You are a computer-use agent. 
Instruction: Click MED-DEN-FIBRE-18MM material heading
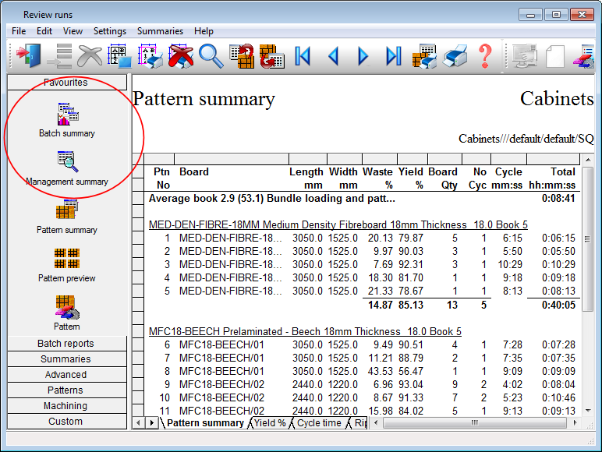(x=338, y=224)
